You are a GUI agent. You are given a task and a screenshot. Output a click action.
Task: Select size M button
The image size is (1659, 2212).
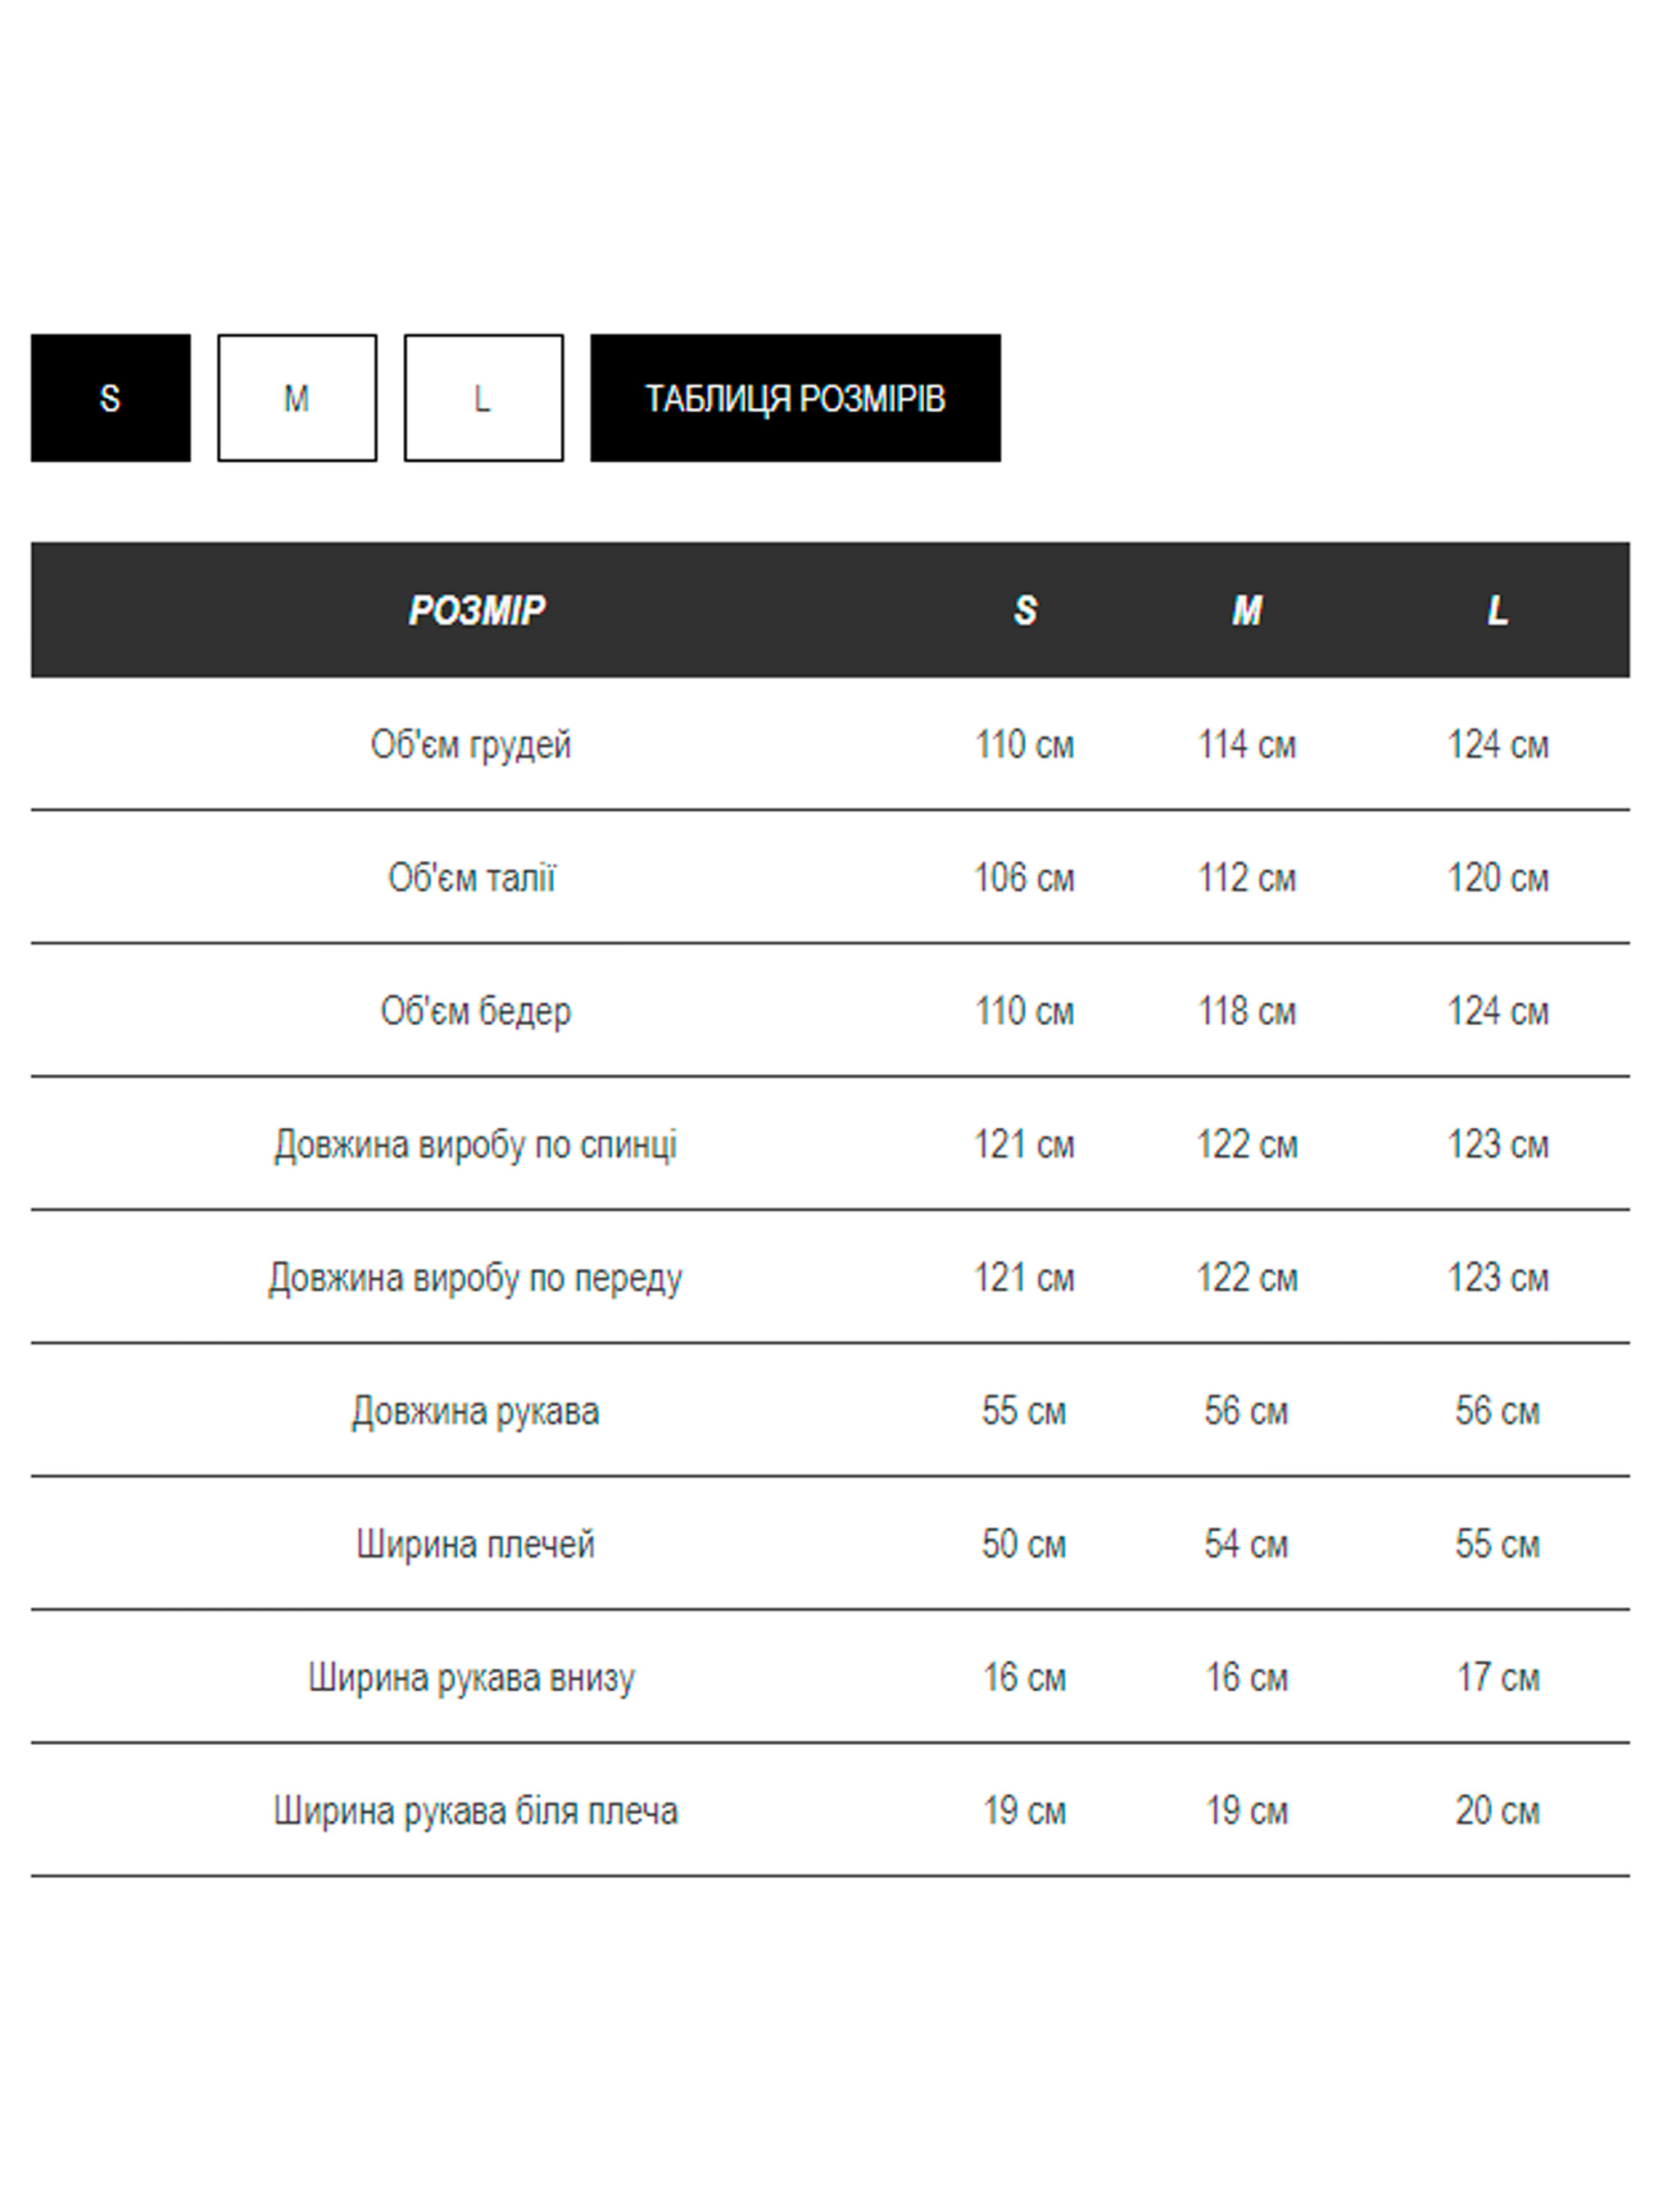point(297,398)
